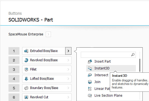The image size is (149, 101).
Task: Click the Live Section Plane icon
Action: tap(90, 96)
